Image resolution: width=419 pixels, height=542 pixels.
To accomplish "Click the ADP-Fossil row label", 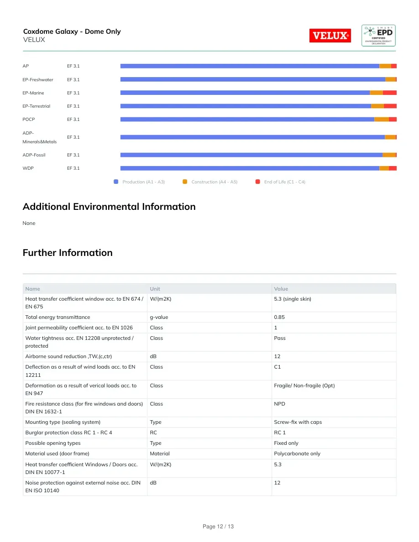I will pos(34,155).
